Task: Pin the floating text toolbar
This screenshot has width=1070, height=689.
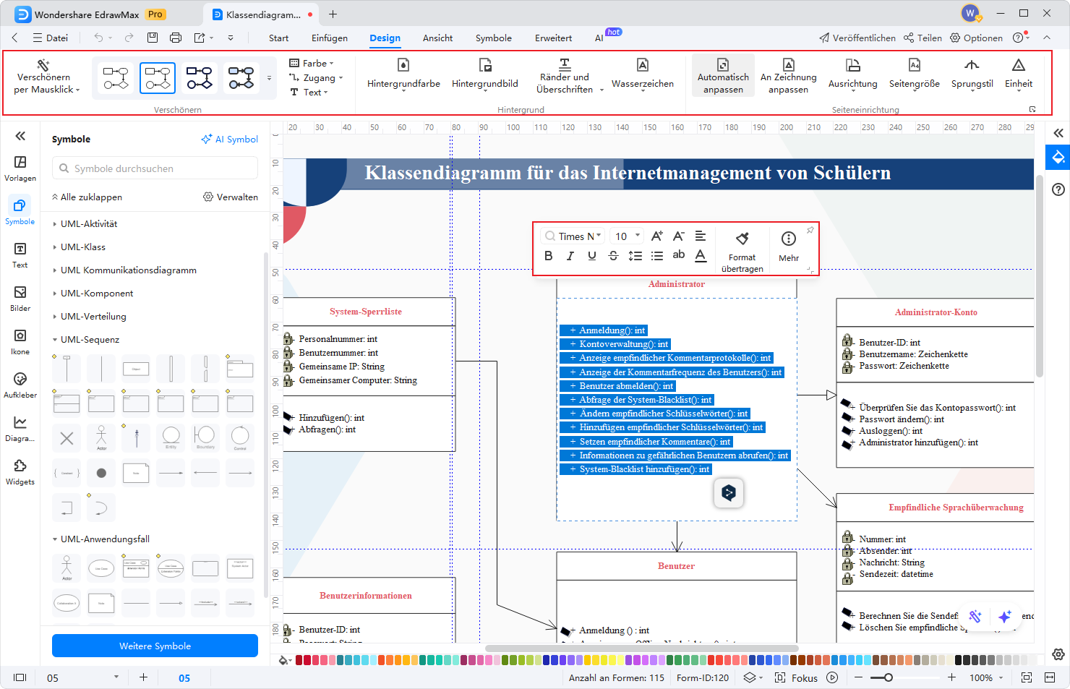Action: 810,230
